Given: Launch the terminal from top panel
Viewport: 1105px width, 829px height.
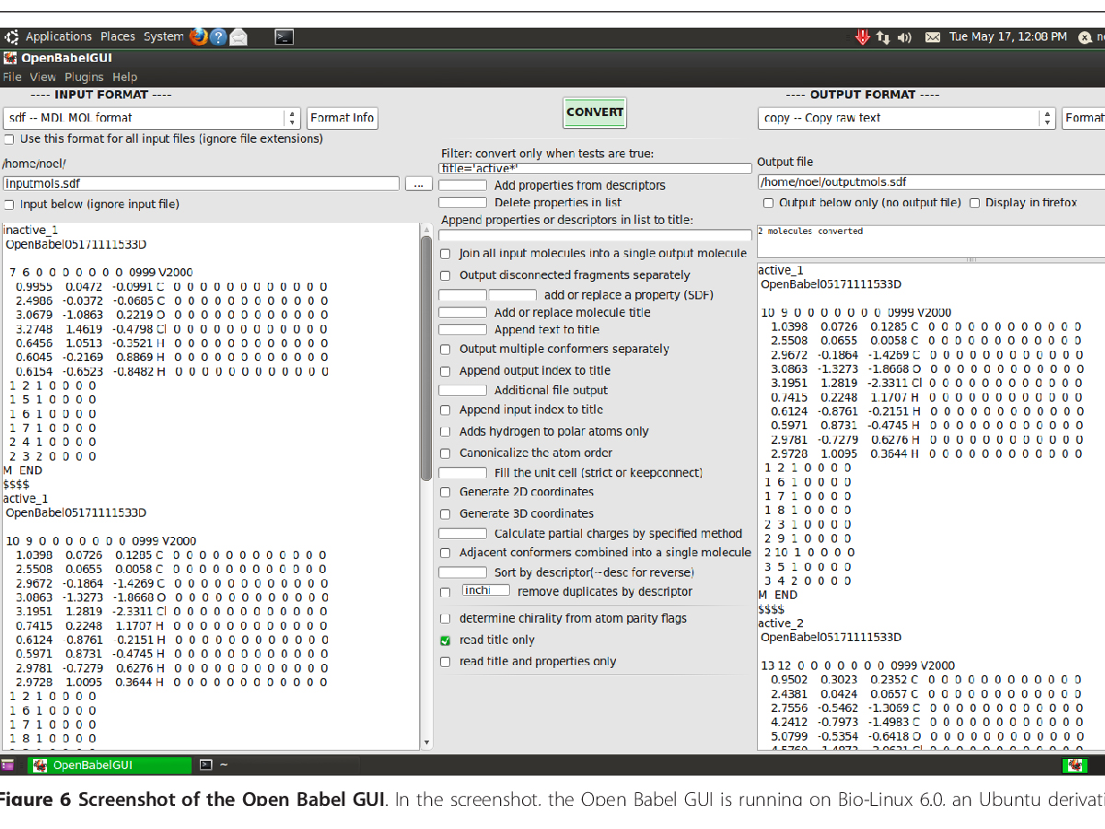Looking at the screenshot, I should [x=285, y=37].
